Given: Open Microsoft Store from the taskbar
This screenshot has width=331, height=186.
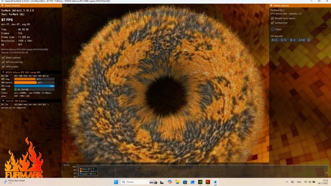Looking at the screenshot, I should tap(185, 182).
